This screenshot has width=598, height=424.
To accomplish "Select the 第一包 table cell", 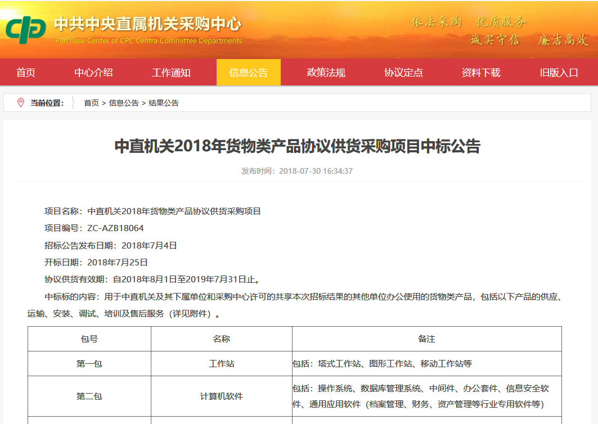I will point(89,364).
